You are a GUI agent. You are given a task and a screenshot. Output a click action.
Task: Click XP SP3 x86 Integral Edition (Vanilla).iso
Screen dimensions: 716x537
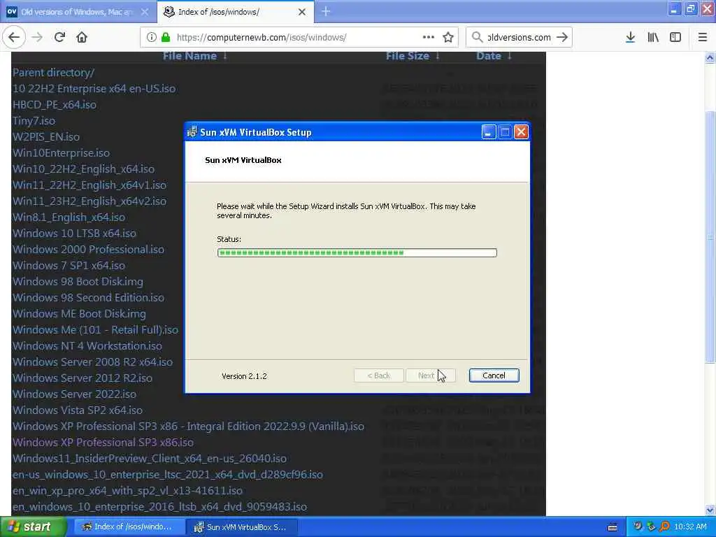(x=188, y=427)
